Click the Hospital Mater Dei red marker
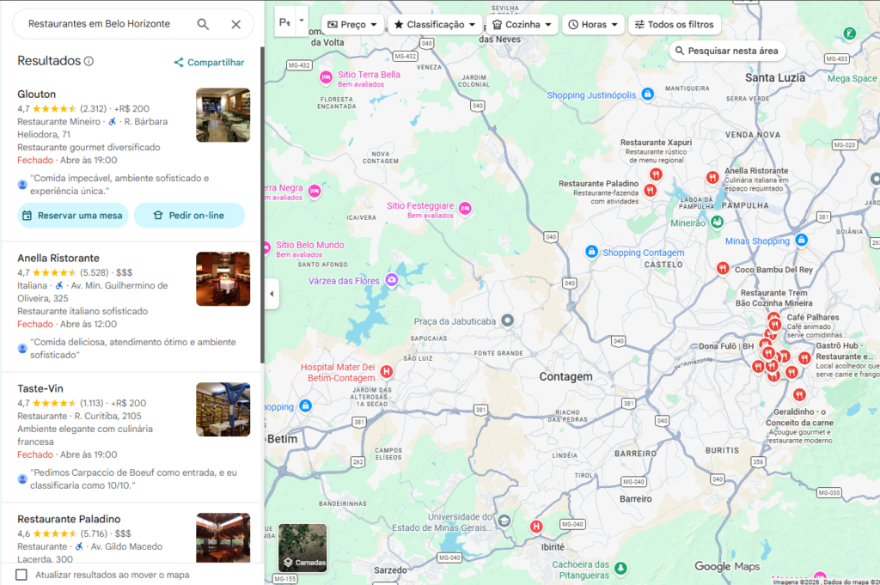This screenshot has height=585, width=880. coord(386,372)
